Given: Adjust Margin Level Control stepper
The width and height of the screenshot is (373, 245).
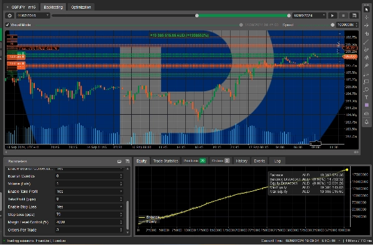Looking at the screenshot, I should [x=121, y=222].
